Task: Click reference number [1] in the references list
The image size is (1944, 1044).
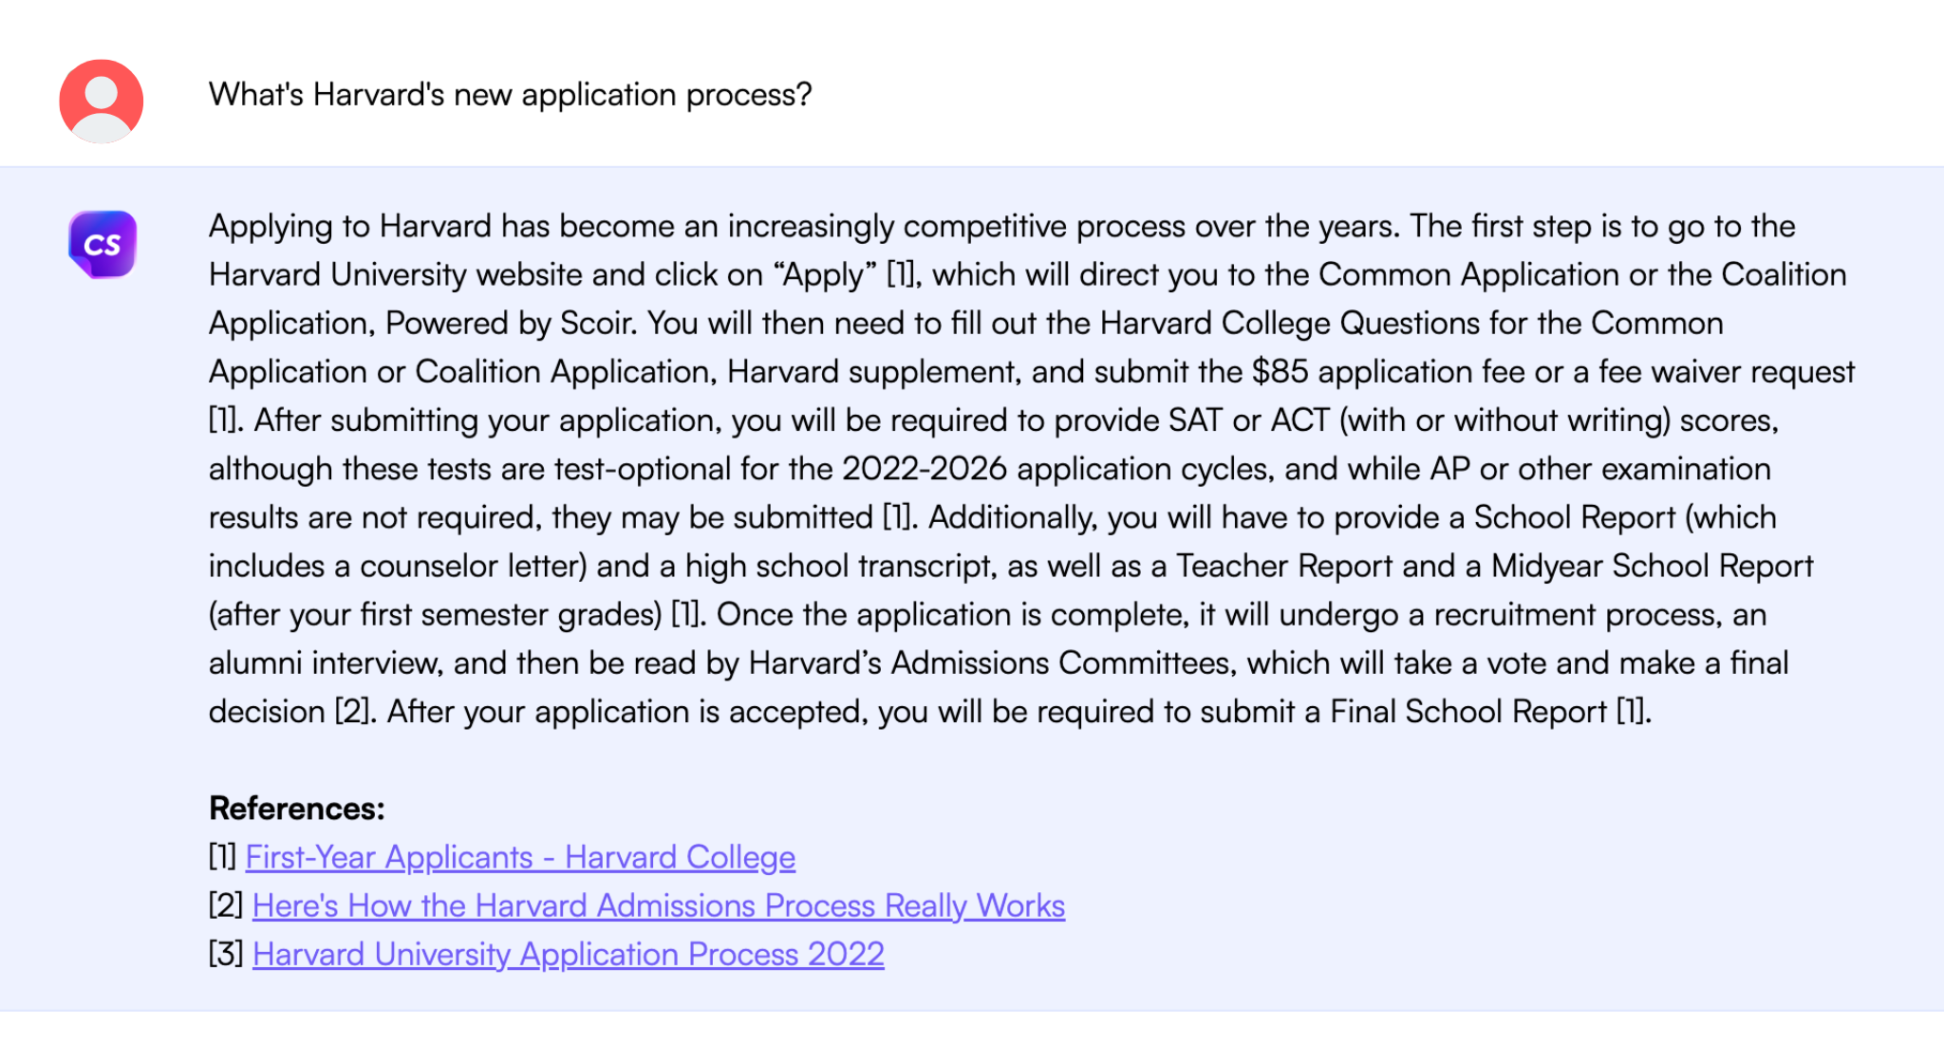Action: [x=223, y=857]
